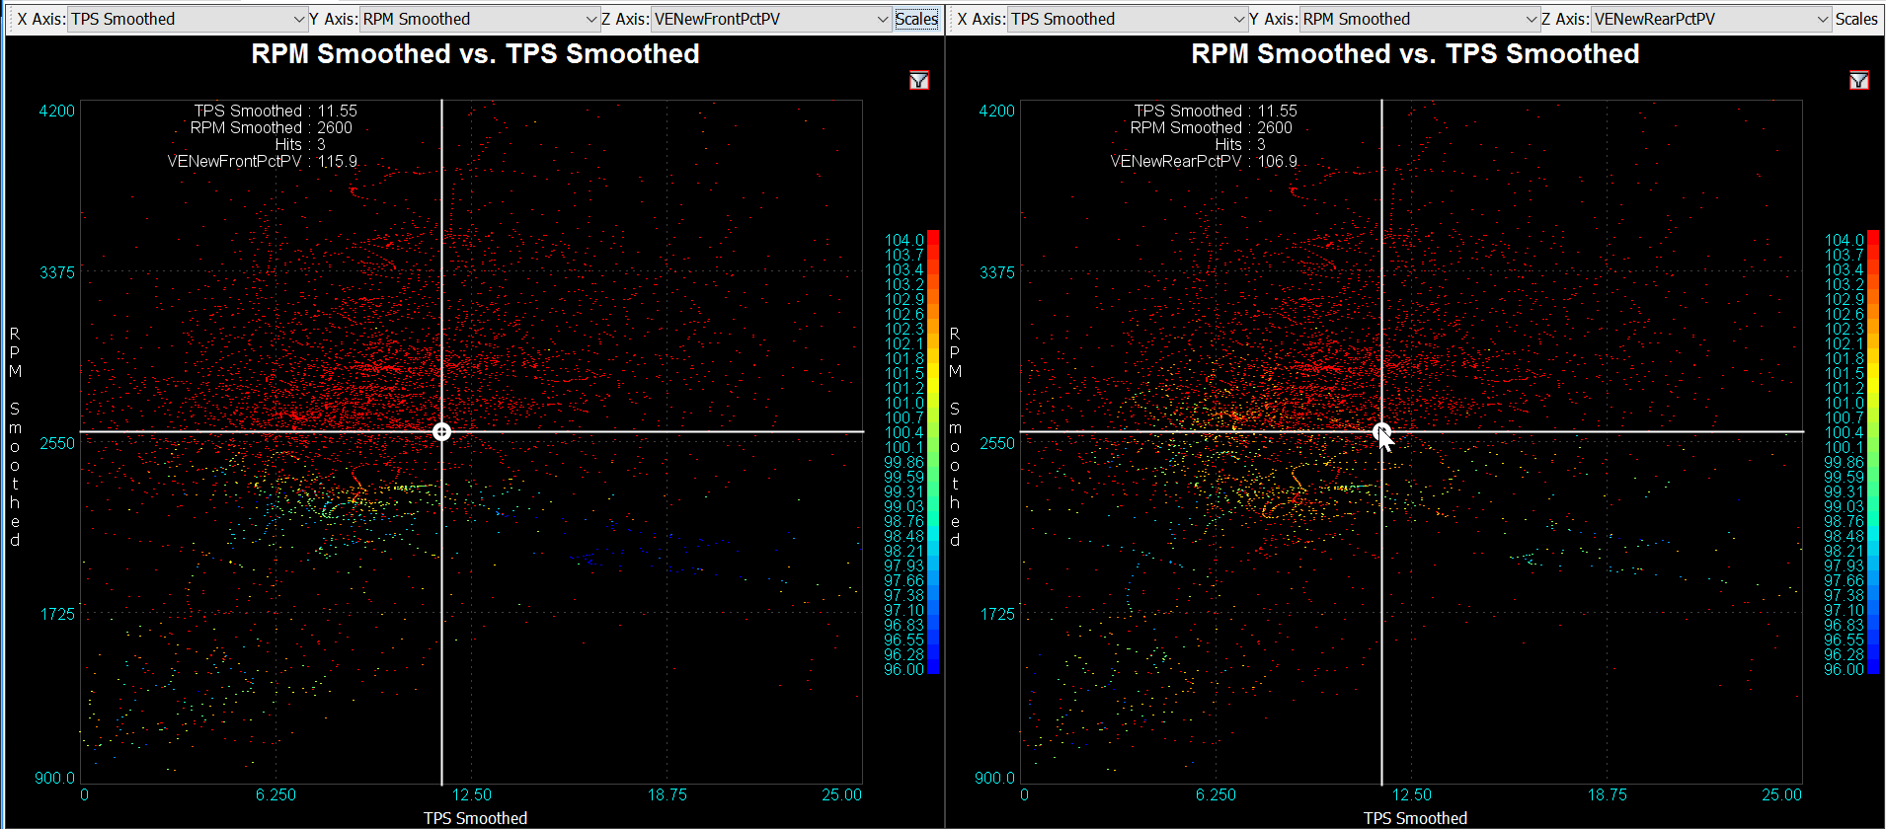Click the crosshair circle marker in the right plot
The image size is (1886, 829).
1381,431
